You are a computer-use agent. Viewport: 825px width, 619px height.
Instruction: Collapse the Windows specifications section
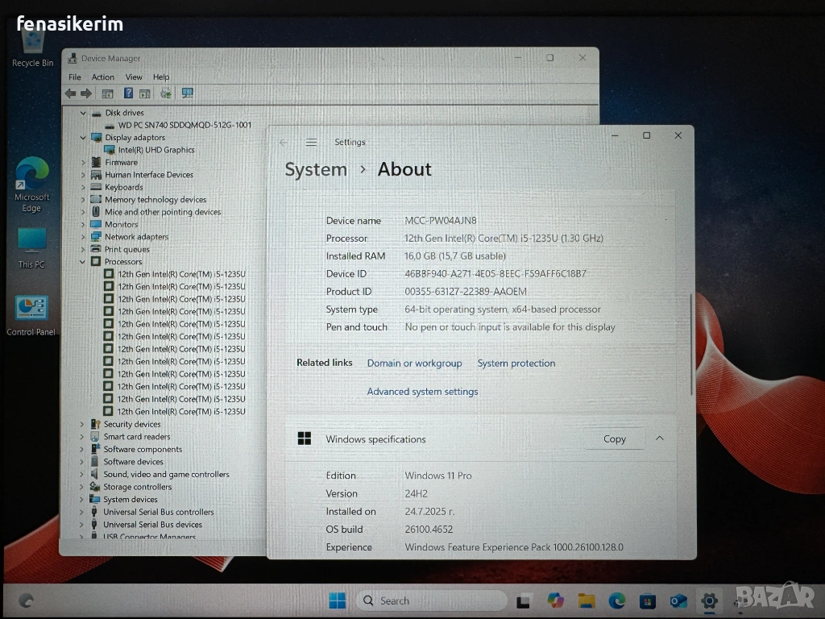659,438
